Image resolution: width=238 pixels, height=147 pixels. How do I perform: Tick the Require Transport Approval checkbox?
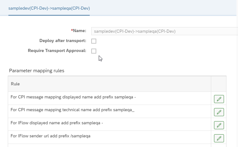coord(94,51)
